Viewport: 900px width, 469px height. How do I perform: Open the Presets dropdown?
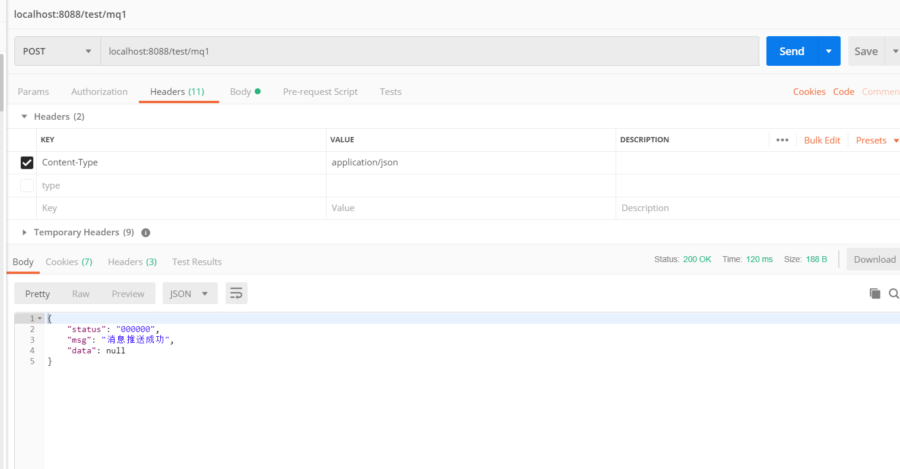coord(872,140)
